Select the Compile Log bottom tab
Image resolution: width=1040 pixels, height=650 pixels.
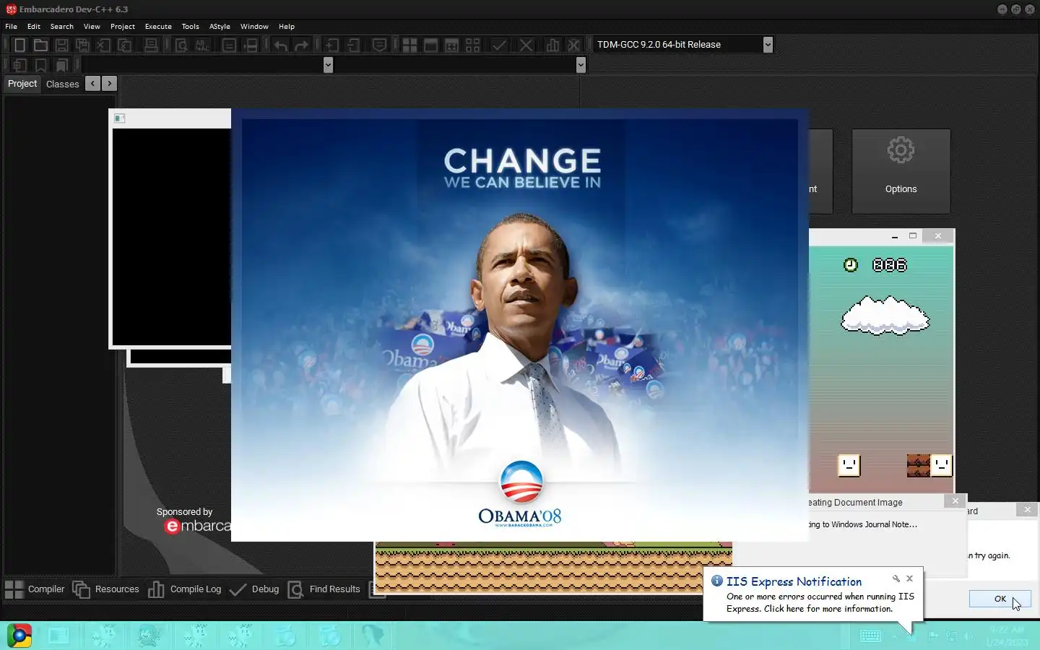tap(185, 589)
